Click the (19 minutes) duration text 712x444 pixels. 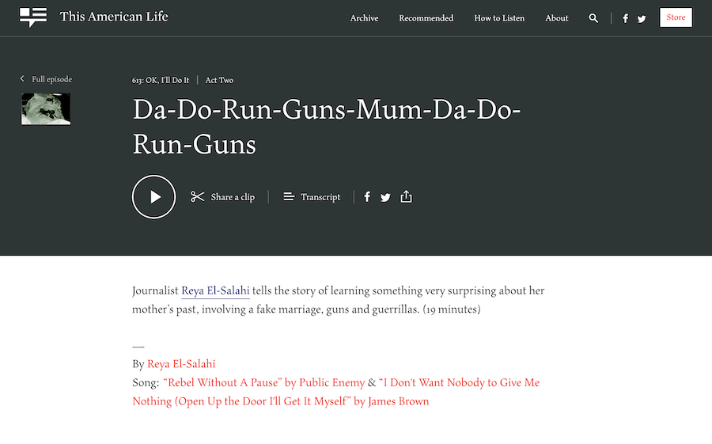point(452,309)
